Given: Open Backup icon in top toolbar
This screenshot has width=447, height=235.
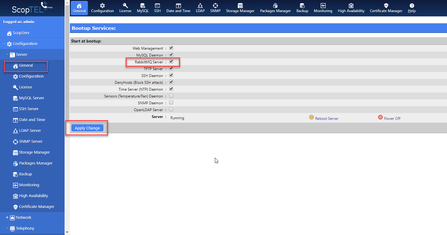Looking at the screenshot, I should click(302, 8).
